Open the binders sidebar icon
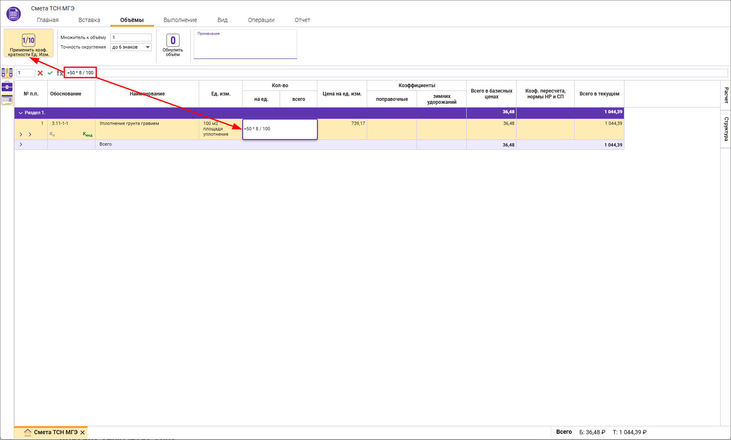 click(x=7, y=73)
